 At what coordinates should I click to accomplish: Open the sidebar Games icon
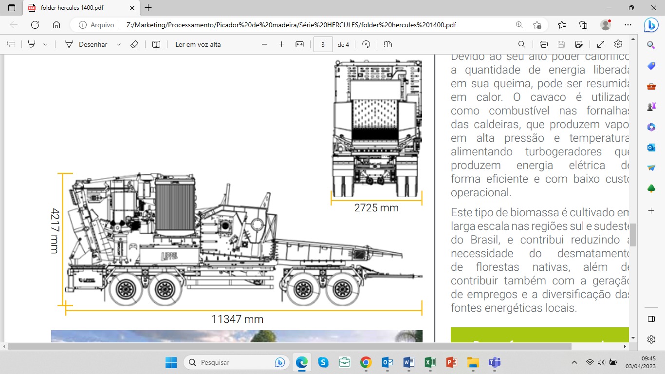coord(651,107)
